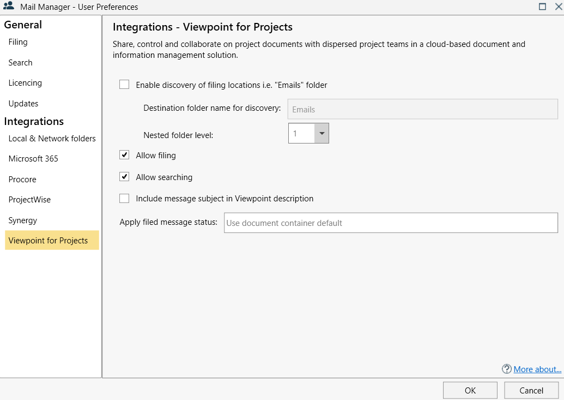The width and height of the screenshot is (564, 400).
Task: Select the ProjectWise integration
Action: 29,199
